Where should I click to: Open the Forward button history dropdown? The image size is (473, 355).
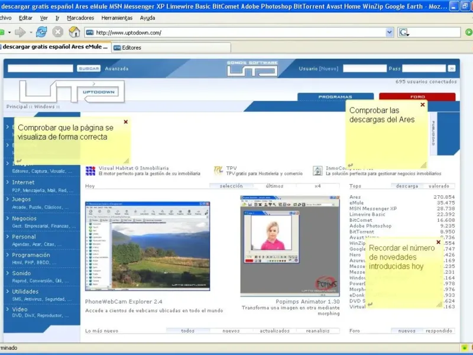31,33
